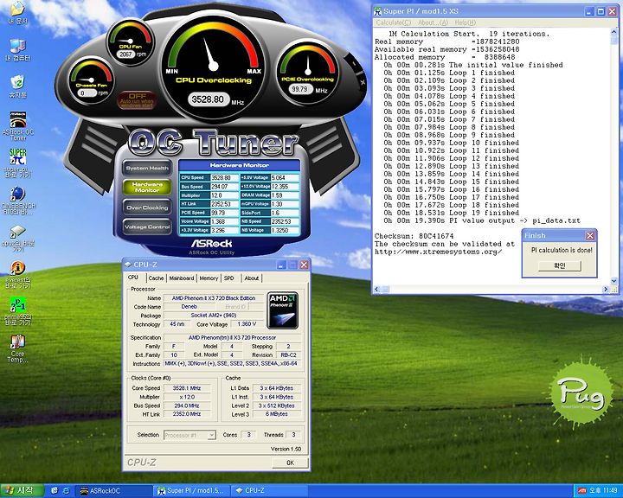Click the Internet Explorer quick launch icon
623x498 pixels.
[66, 491]
